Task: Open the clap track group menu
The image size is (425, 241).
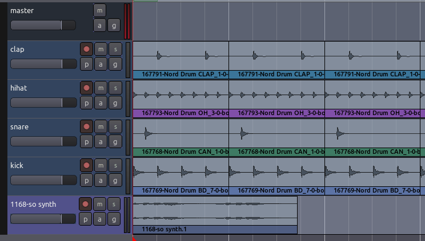Action: [115, 64]
